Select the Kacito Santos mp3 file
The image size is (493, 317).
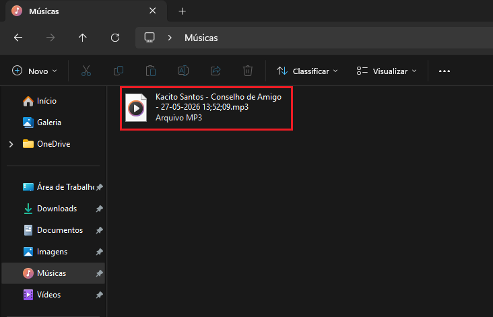click(x=206, y=108)
